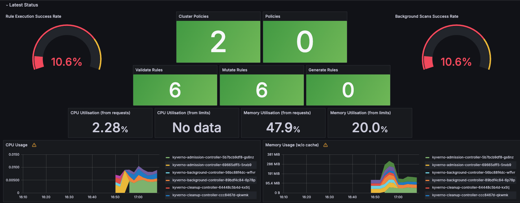Toggle kyverno-background-controller-56bc88f4dc-wffvr in CPU Usage legend

[x=214, y=173]
